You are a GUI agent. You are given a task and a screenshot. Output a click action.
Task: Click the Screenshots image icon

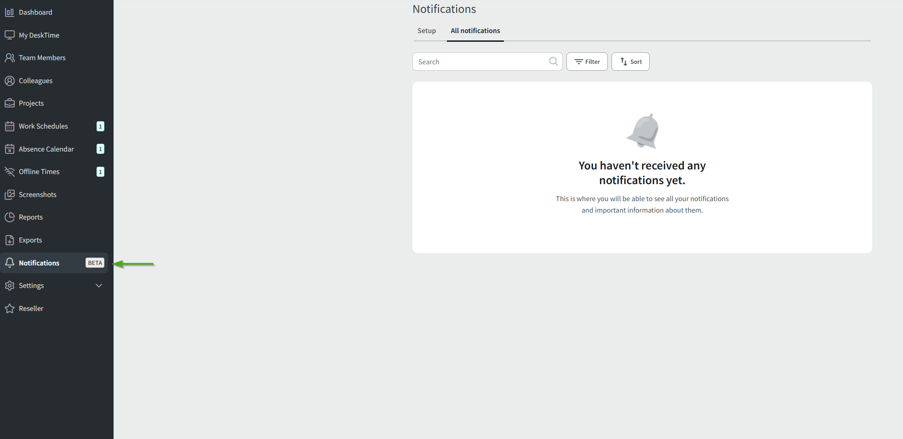coord(10,195)
